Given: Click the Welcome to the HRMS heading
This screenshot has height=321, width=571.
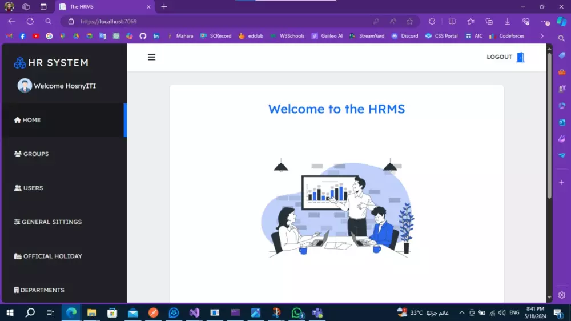Looking at the screenshot, I should pyautogui.click(x=336, y=109).
